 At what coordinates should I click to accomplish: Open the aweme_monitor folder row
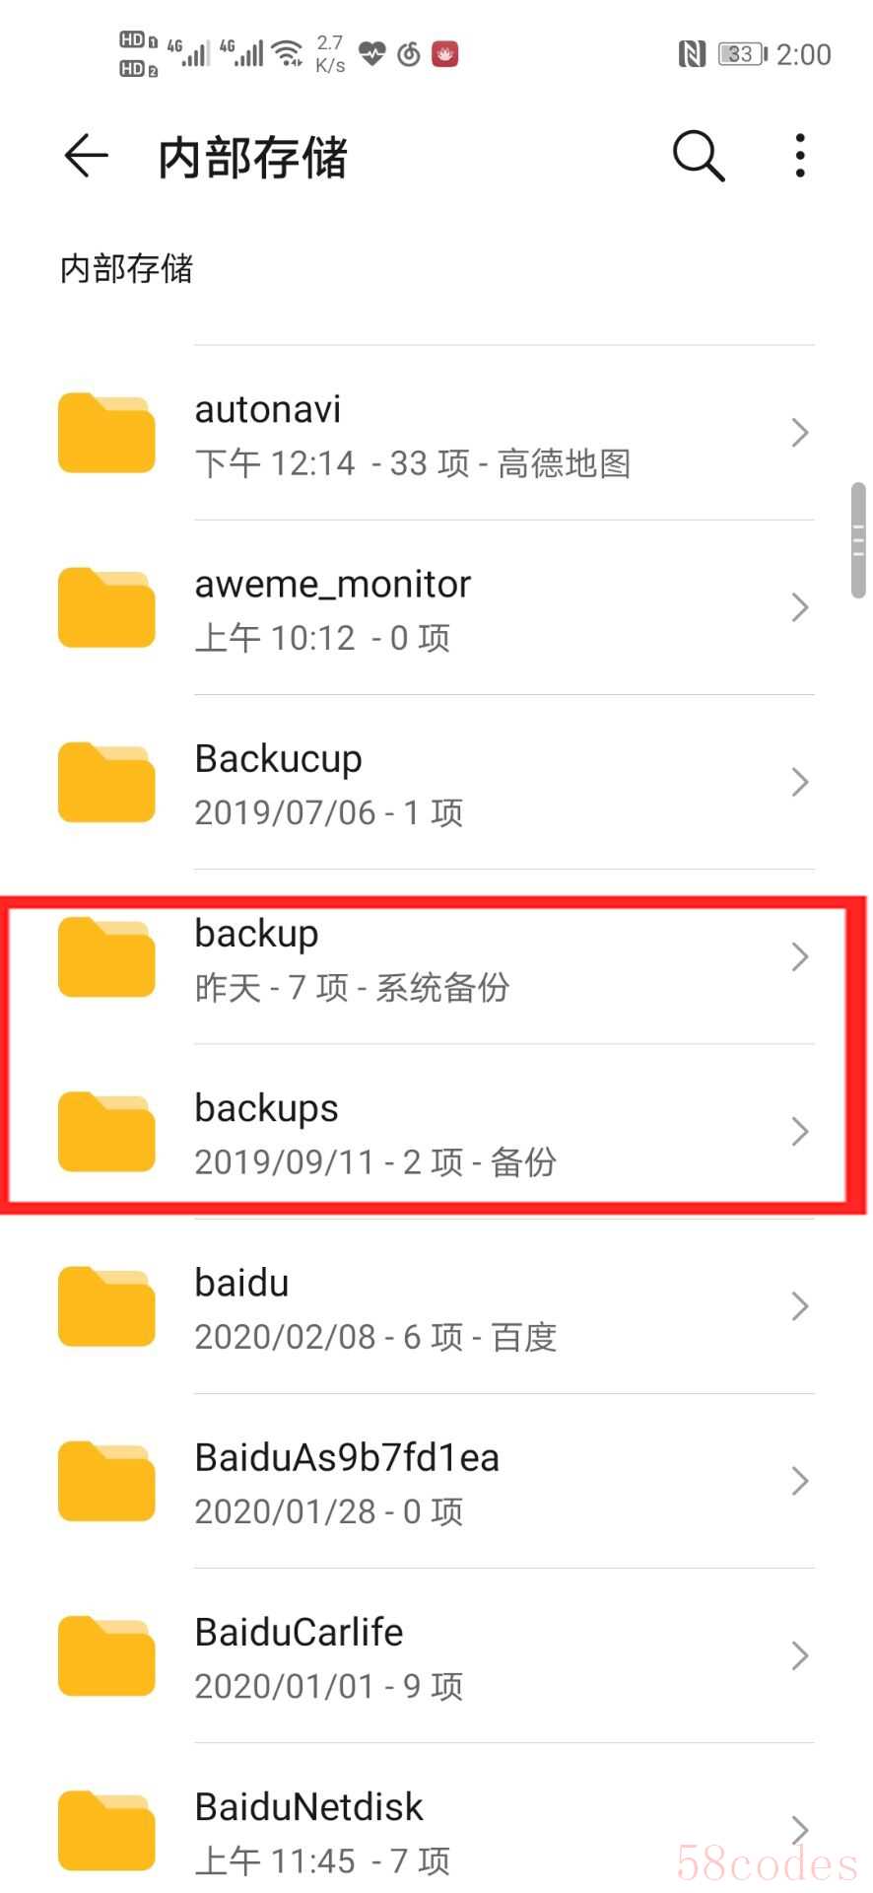(x=436, y=608)
